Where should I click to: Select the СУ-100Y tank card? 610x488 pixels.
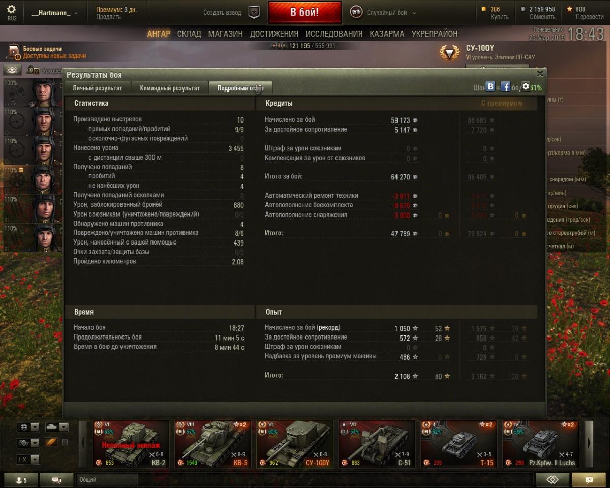[x=295, y=444]
